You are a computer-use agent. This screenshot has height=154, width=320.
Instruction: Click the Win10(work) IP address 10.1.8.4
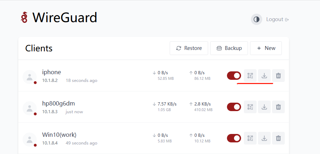(x=50, y=143)
